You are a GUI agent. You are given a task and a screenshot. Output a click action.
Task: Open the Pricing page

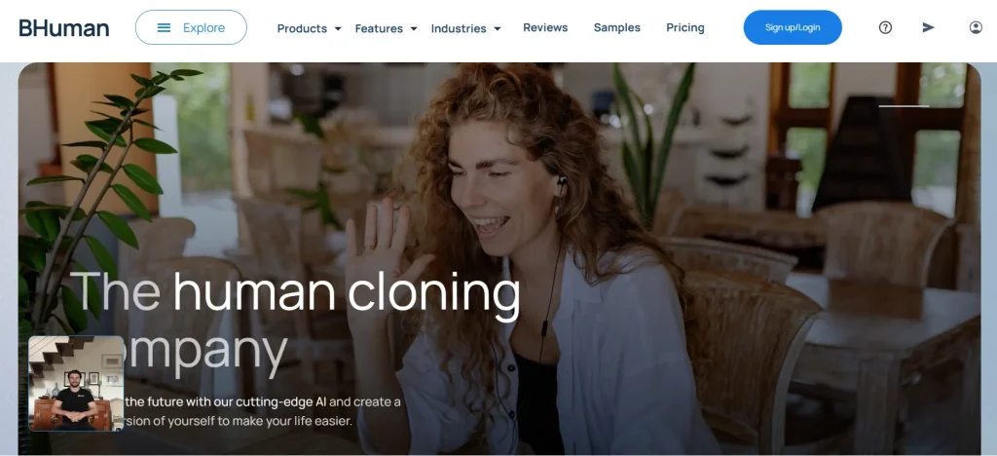(685, 27)
